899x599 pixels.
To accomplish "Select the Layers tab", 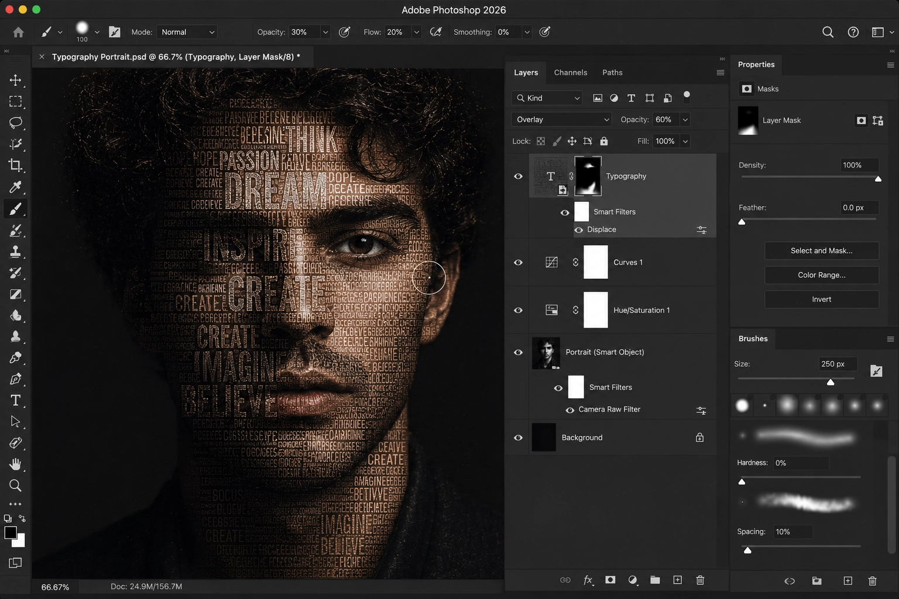I will pyautogui.click(x=526, y=73).
